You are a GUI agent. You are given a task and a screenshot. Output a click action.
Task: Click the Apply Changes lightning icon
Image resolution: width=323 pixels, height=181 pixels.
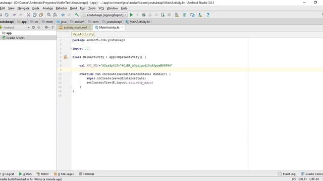137,15
